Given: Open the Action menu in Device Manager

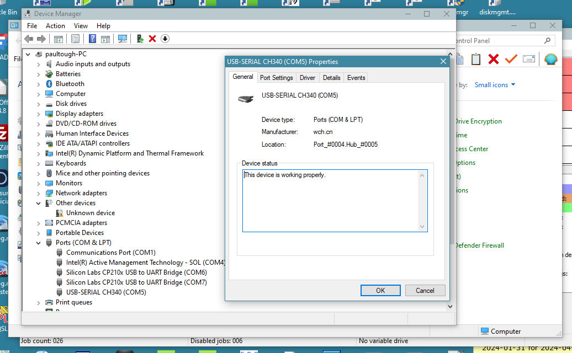Looking at the screenshot, I should pyautogui.click(x=55, y=26).
